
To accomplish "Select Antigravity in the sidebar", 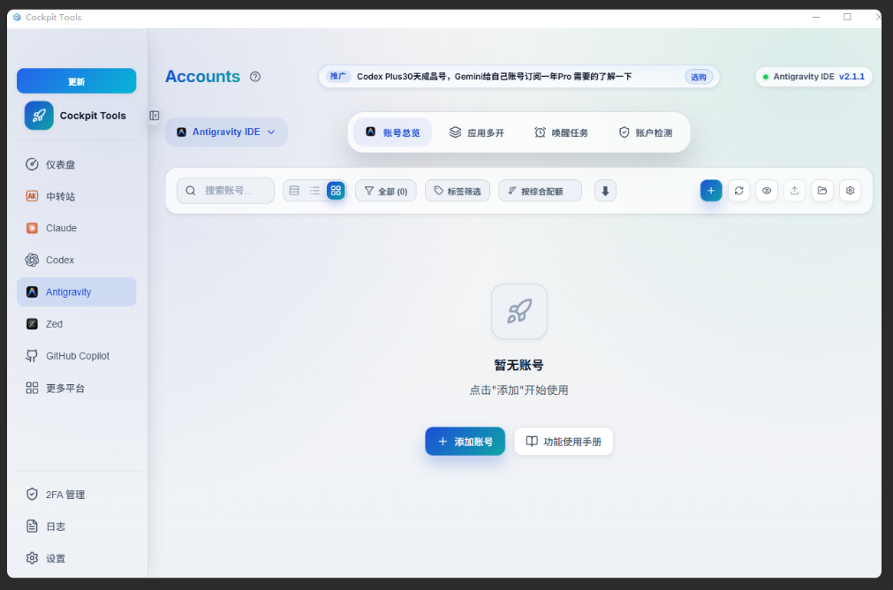I will pyautogui.click(x=76, y=292).
